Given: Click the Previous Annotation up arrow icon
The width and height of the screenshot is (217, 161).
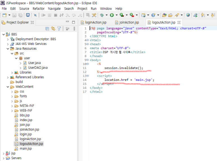Looking at the screenshot, I should coord(213,15).
